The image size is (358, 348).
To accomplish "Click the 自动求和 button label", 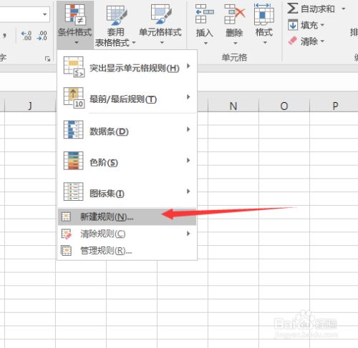I will (x=318, y=9).
